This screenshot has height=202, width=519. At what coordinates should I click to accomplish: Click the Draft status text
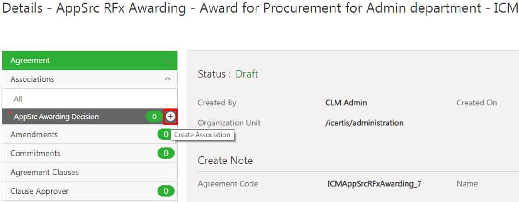[x=247, y=74]
